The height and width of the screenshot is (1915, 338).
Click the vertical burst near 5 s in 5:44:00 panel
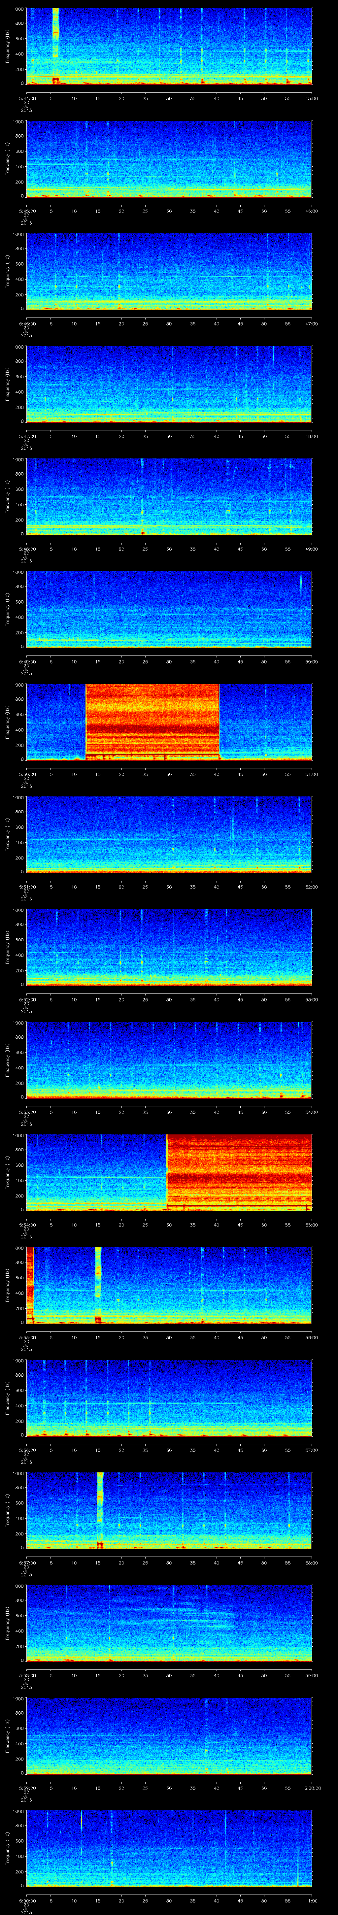(x=55, y=46)
